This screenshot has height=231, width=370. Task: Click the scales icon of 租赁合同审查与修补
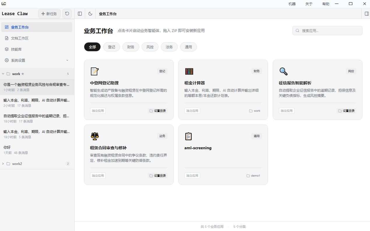point(95,136)
